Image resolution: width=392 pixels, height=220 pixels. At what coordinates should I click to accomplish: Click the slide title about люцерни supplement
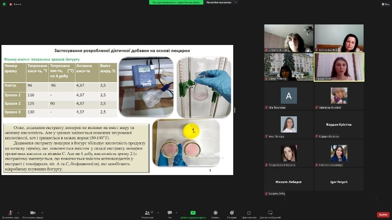(122, 51)
